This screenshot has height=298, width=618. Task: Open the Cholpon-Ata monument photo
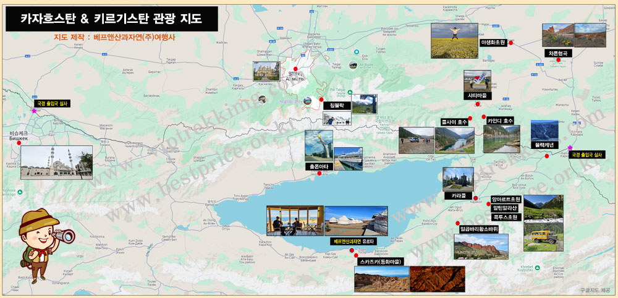point(319,147)
